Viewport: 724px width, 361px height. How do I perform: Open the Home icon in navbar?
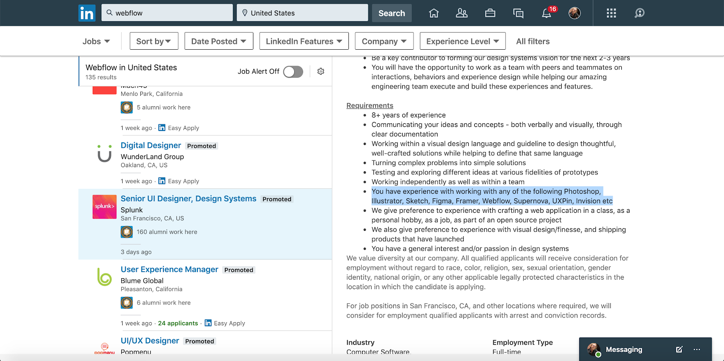tap(433, 13)
